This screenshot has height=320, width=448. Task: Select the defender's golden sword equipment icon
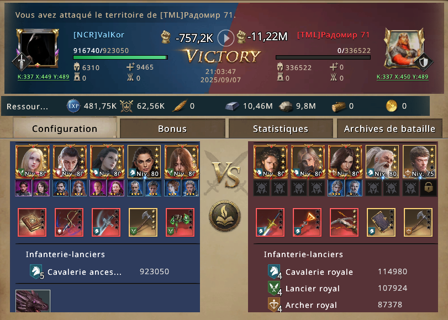[270, 222]
